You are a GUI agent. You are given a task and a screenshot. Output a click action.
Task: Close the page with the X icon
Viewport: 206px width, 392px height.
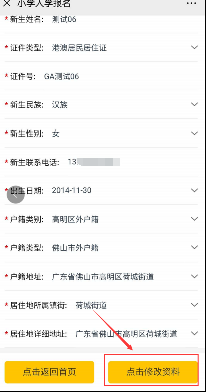7,3
